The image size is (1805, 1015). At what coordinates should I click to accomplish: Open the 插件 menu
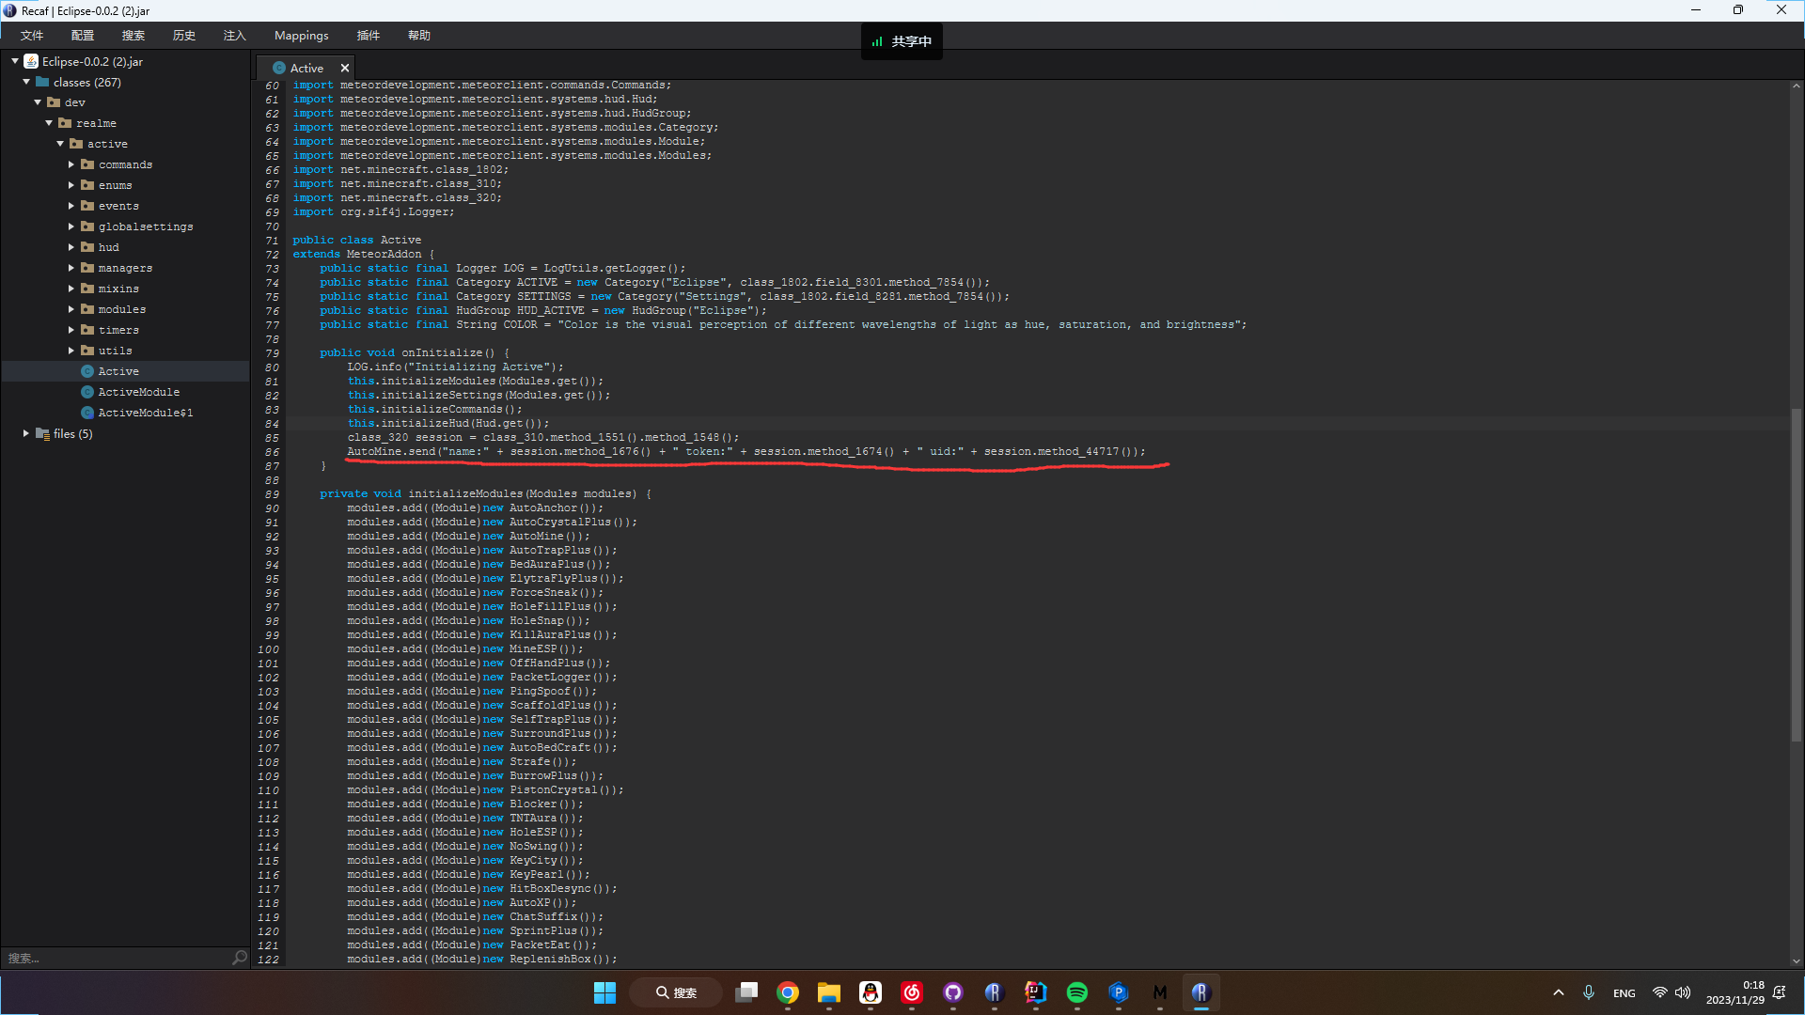pyautogui.click(x=369, y=36)
